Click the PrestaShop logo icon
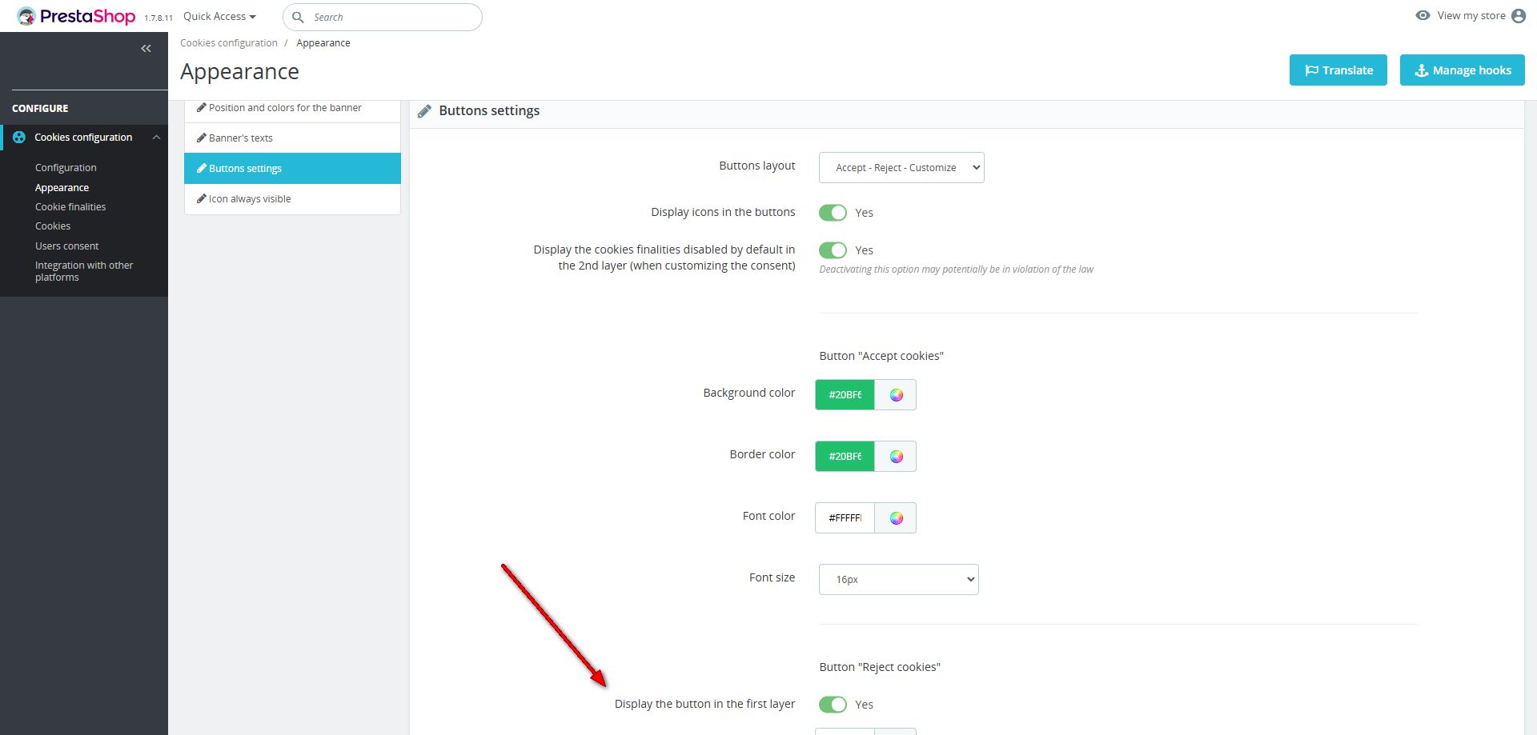 [x=26, y=16]
